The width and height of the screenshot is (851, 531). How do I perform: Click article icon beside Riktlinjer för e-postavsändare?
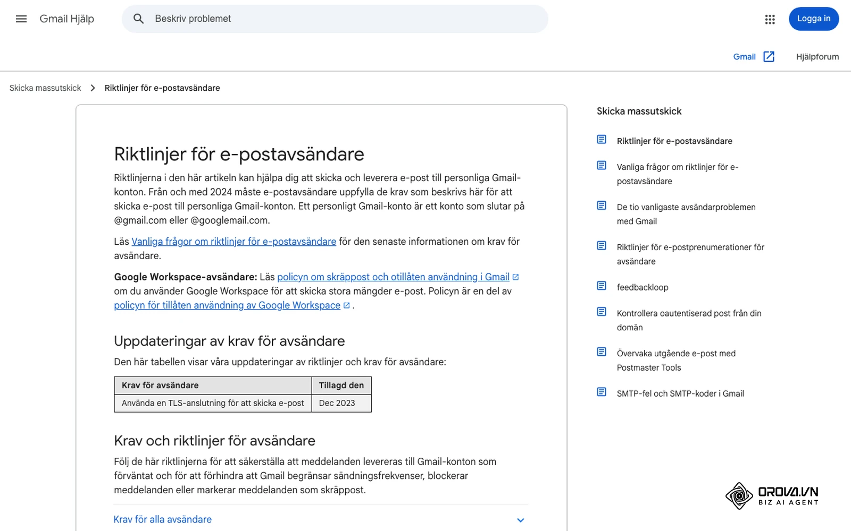pos(602,140)
